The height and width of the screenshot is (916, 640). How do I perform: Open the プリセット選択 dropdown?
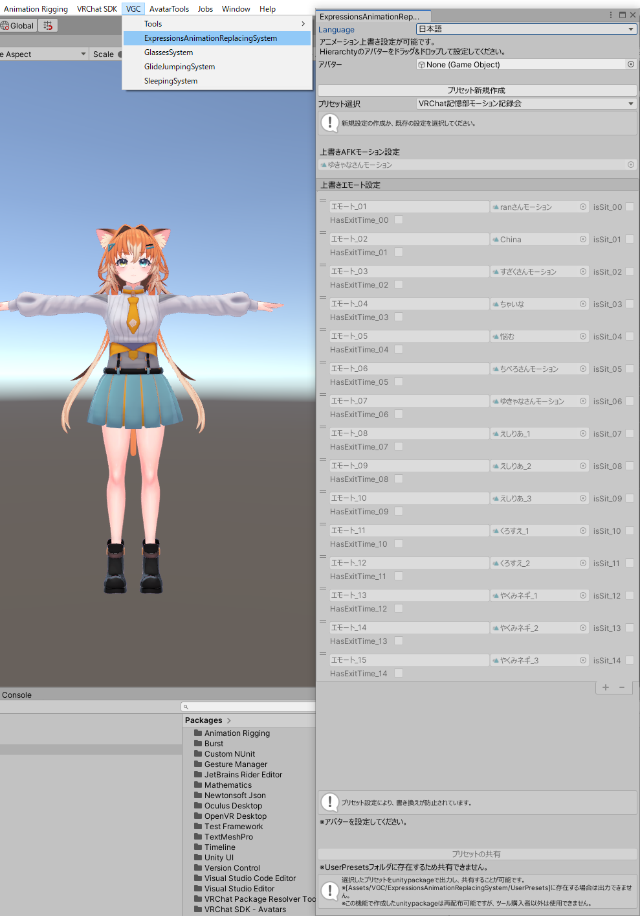[x=525, y=103]
